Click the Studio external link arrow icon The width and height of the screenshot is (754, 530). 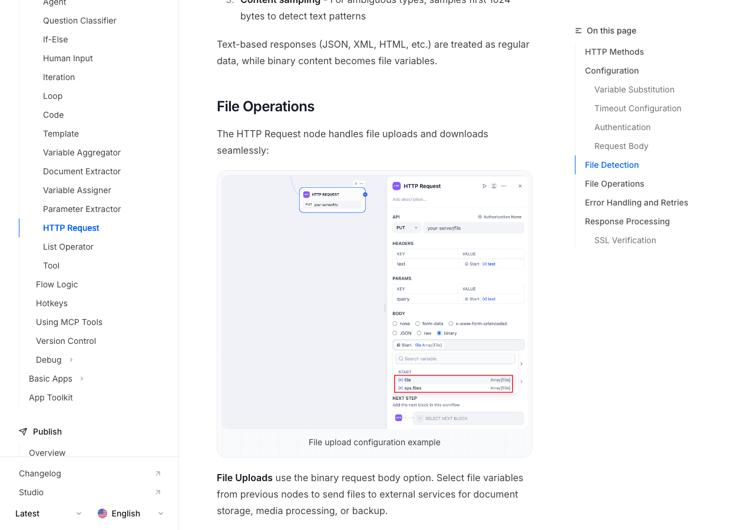pos(158,492)
